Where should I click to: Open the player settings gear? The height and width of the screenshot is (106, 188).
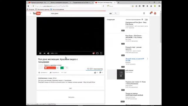point(93,53)
